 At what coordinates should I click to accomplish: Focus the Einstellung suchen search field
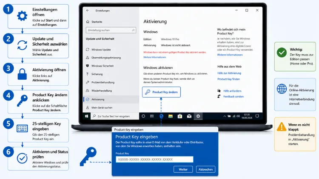tap(111, 30)
